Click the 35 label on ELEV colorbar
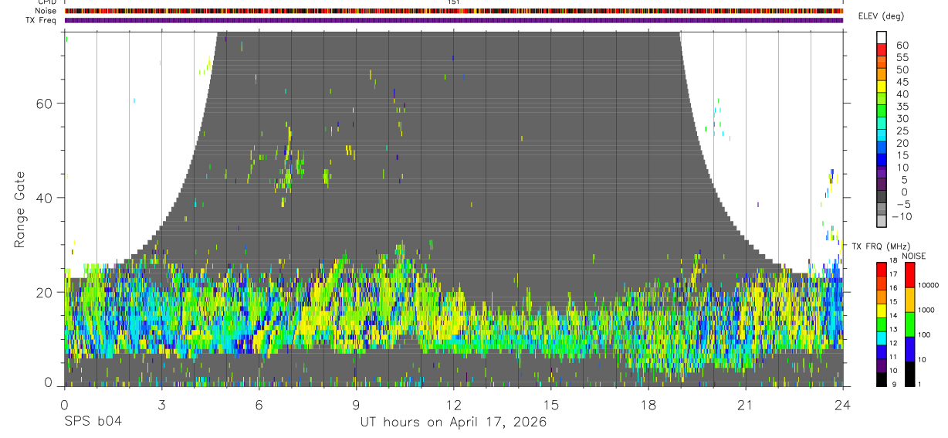 [902, 107]
